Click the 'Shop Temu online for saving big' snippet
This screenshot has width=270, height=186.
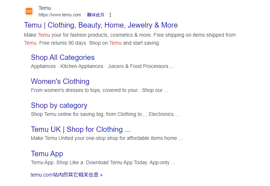pos(105,114)
